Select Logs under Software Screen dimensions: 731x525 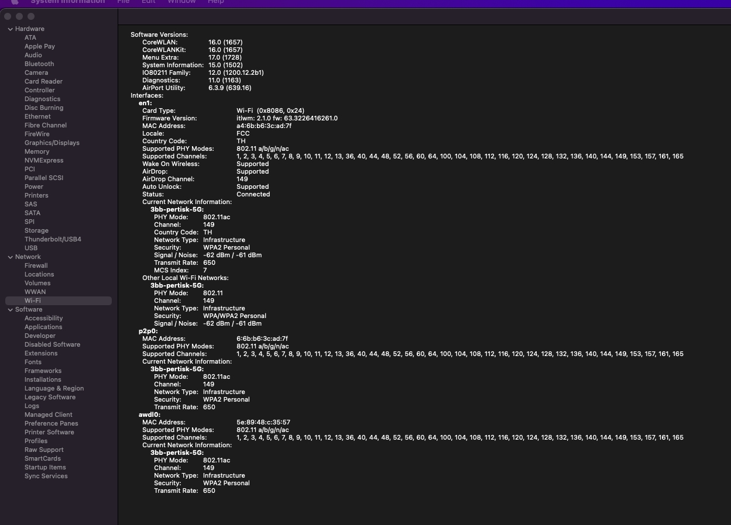coord(32,406)
